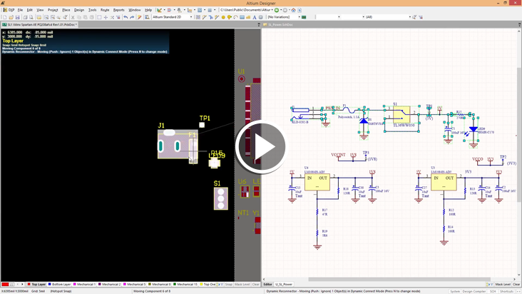Click the New document icon
The image size is (522, 294).
4,17
